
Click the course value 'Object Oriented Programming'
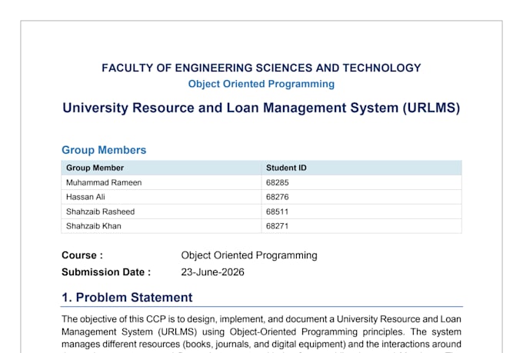pos(249,255)
